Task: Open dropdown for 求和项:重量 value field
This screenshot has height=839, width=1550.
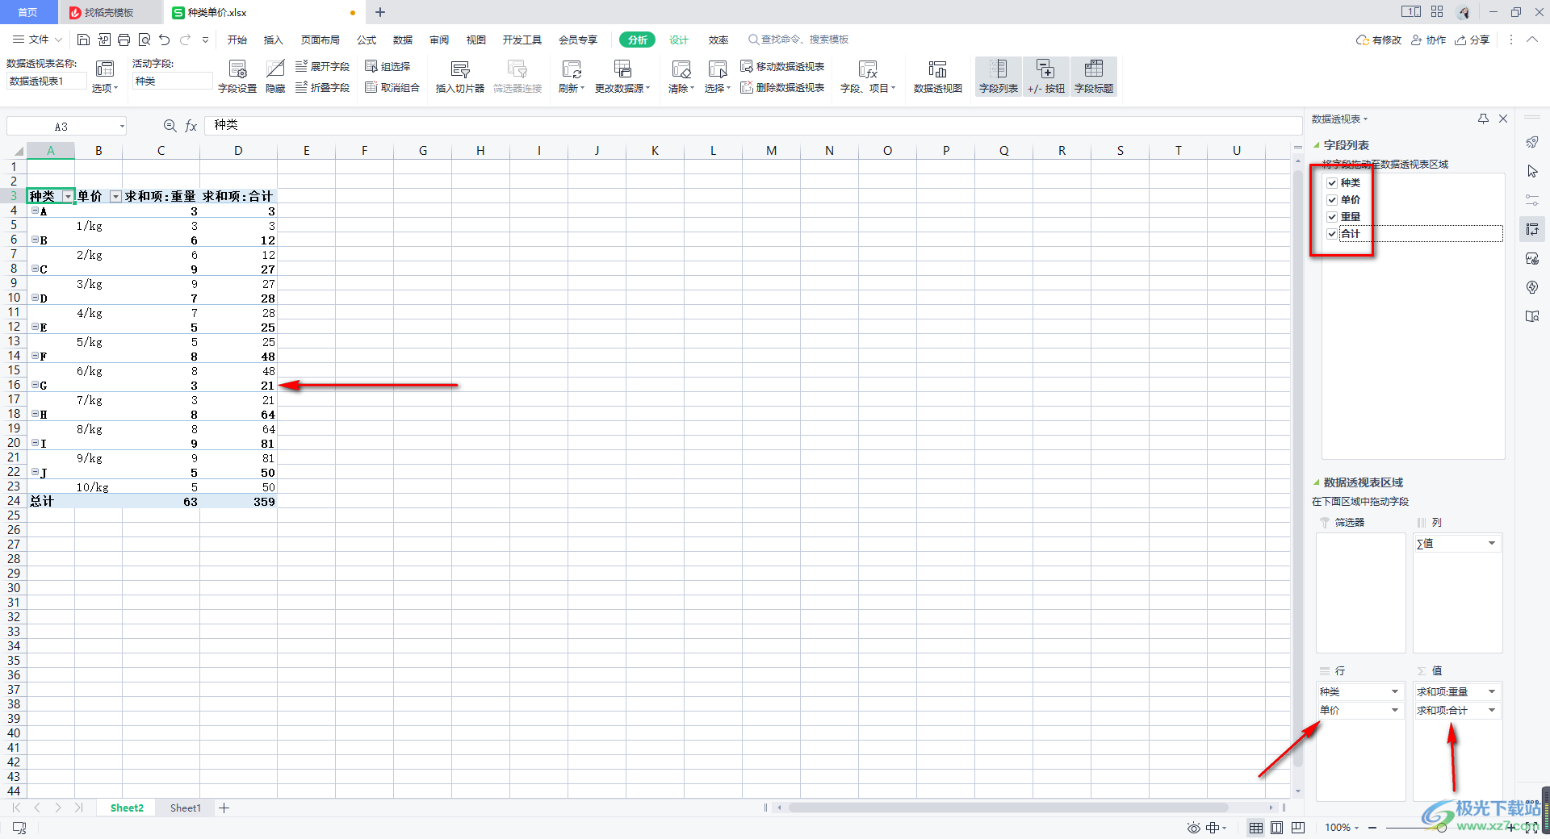Action: pyautogui.click(x=1491, y=691)
